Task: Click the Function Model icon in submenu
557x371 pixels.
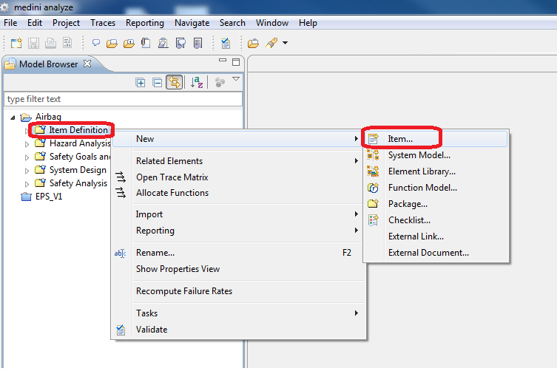Action: (x=374, y=188)
